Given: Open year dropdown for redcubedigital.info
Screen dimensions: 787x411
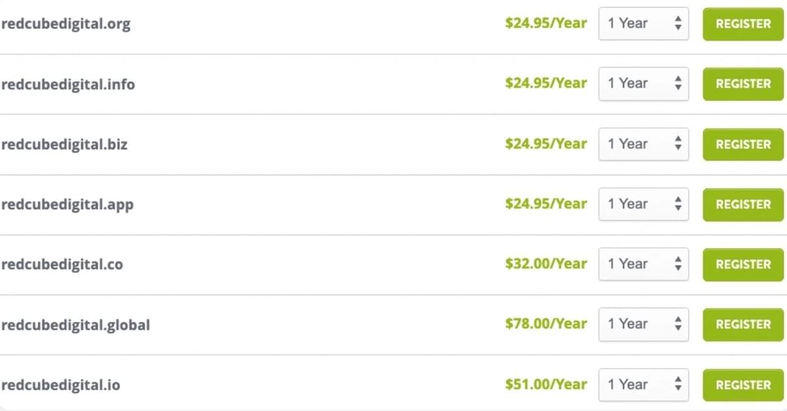Looking at the screenshot, I should pos(643,84).
